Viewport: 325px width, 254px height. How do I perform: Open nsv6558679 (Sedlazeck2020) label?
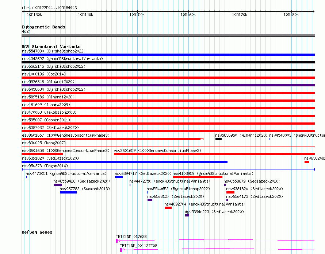click(252, 181)
